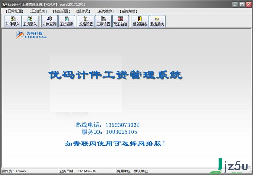
Task: Open 规格设置 toolbar icon
Action: tap(86, 21)
